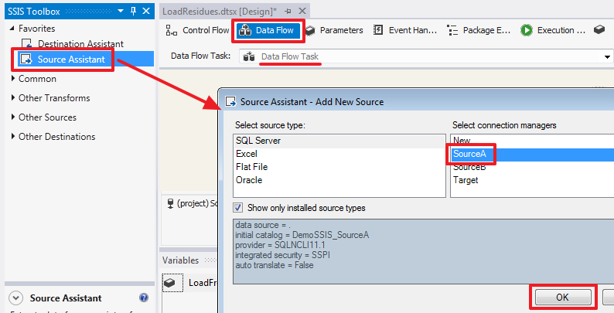Click OK in Source Assistant dialog

(563, 298)
